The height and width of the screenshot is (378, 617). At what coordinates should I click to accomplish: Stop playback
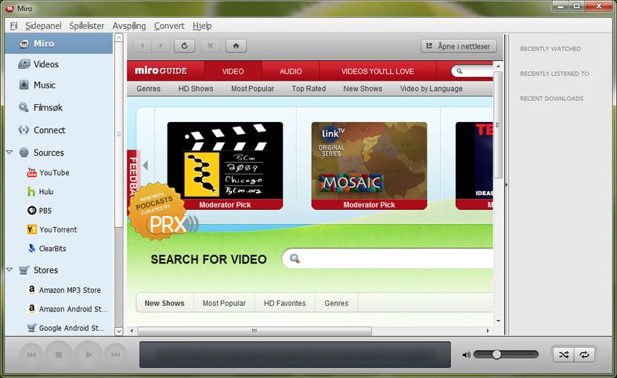59,355
